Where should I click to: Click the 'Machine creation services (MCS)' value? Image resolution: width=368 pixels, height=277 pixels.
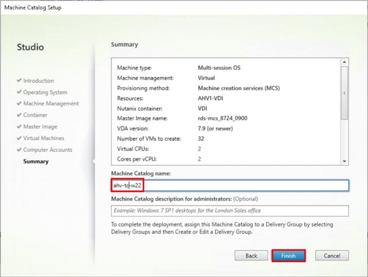pyautogui.click(x=239, y=88)
